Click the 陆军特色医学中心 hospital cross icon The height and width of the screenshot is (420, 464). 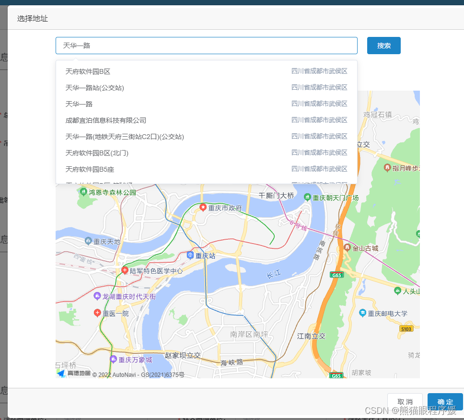[125, 270]
